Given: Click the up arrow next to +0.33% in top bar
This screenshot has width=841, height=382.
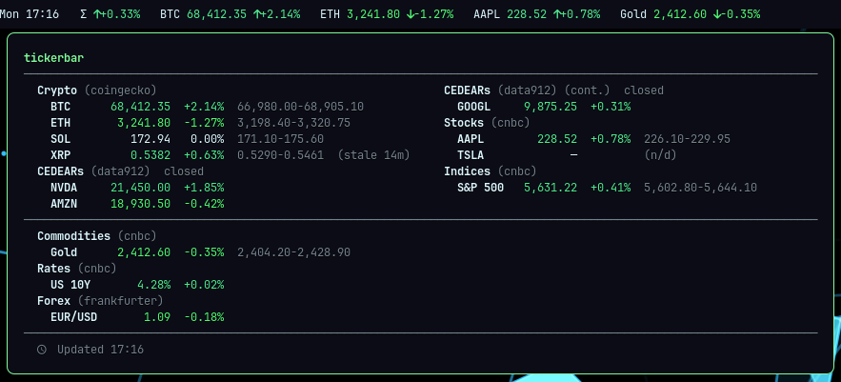Looking at the screenshot, I should pyautogui.click(x=96, y=14).
